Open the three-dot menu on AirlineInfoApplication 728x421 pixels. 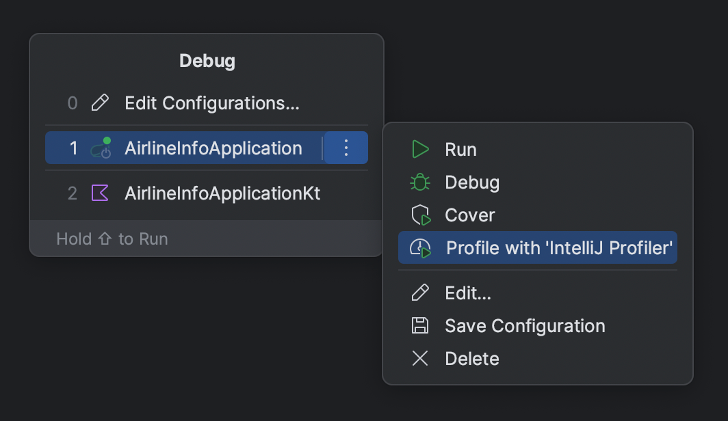click(346, 147)
